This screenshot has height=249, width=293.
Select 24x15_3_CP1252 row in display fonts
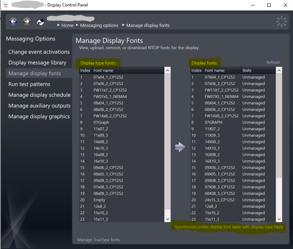[220, 200]
